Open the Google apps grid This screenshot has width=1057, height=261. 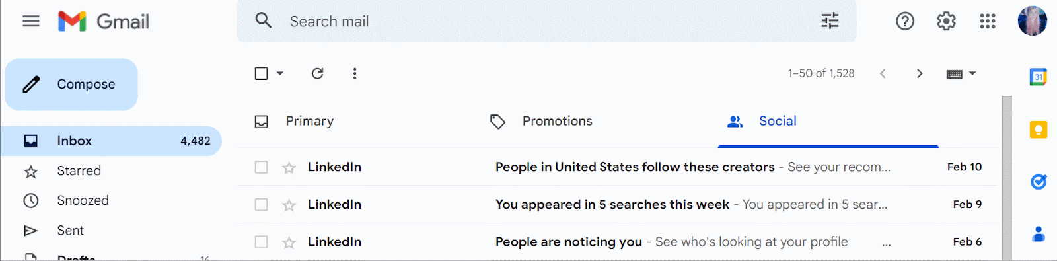pos(988,21)
